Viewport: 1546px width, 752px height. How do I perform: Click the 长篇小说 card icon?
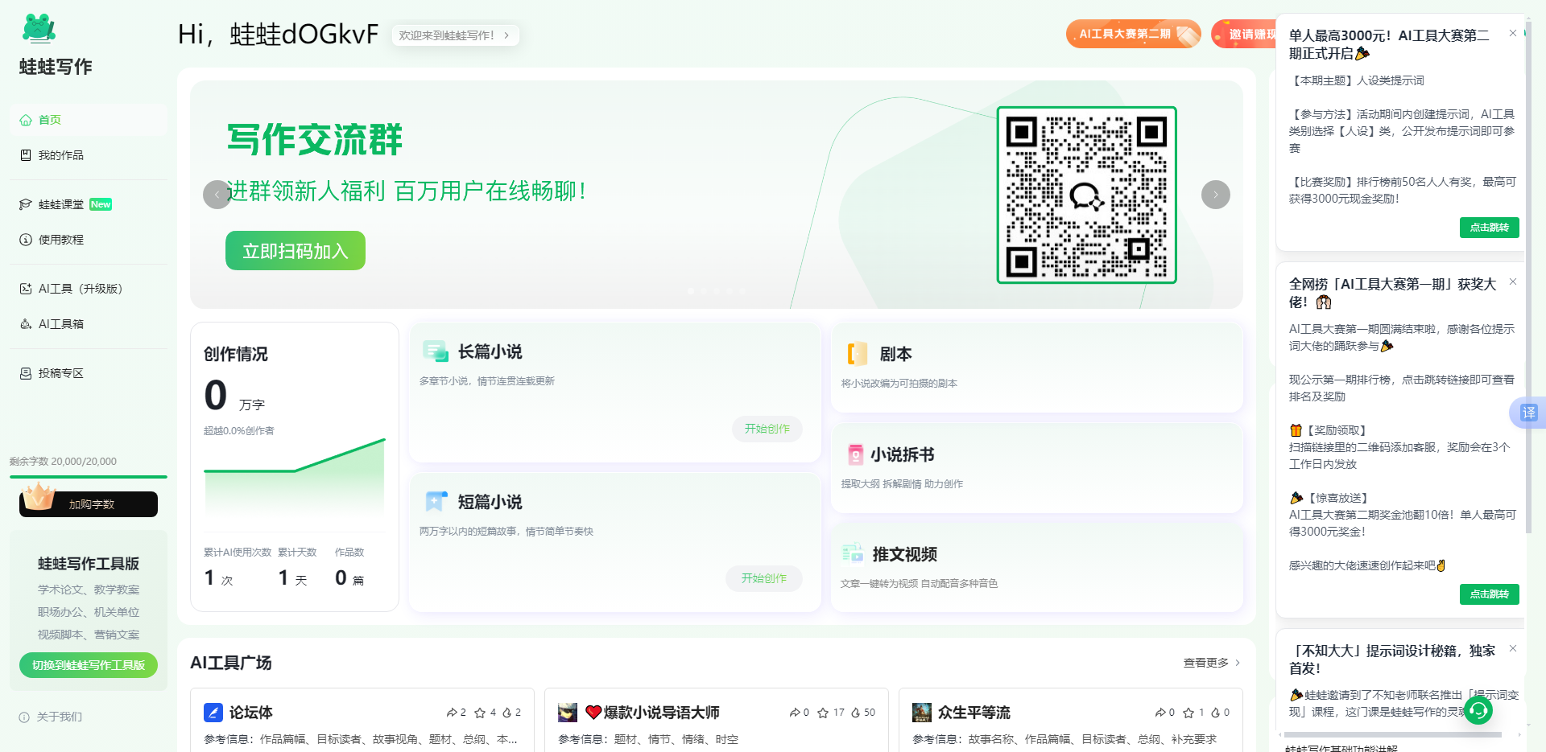coord(436,351)
